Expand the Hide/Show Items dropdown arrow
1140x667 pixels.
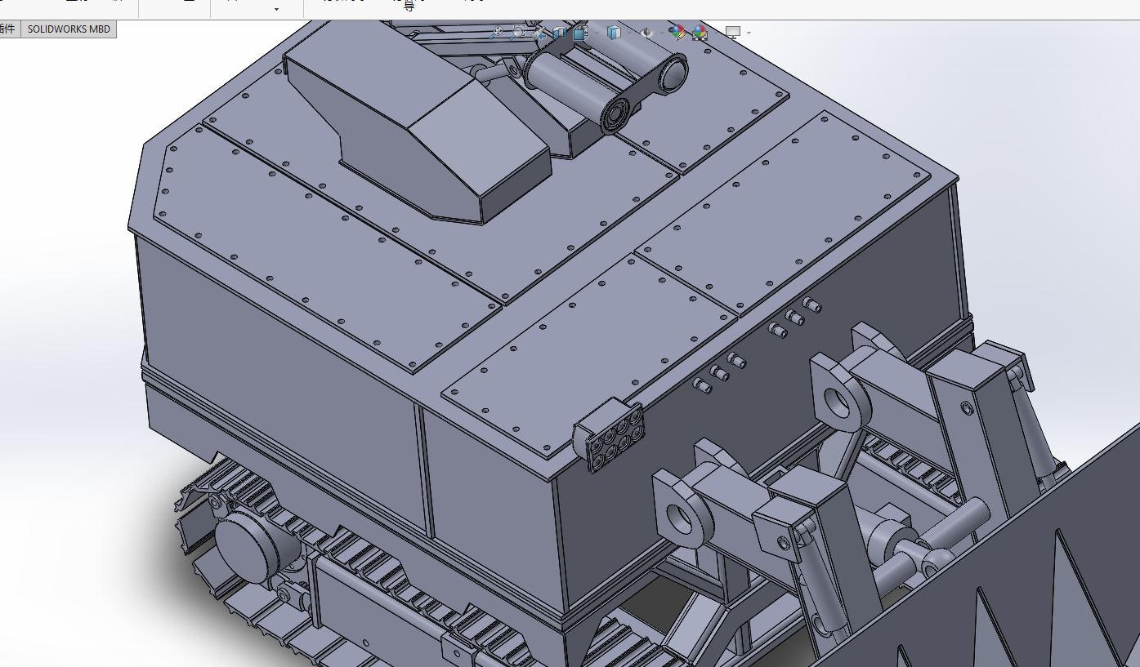[660, 33]
